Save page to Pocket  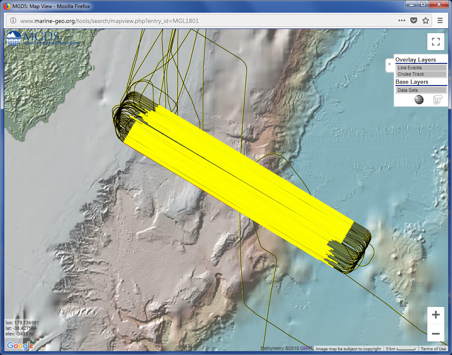coord(413,20)
